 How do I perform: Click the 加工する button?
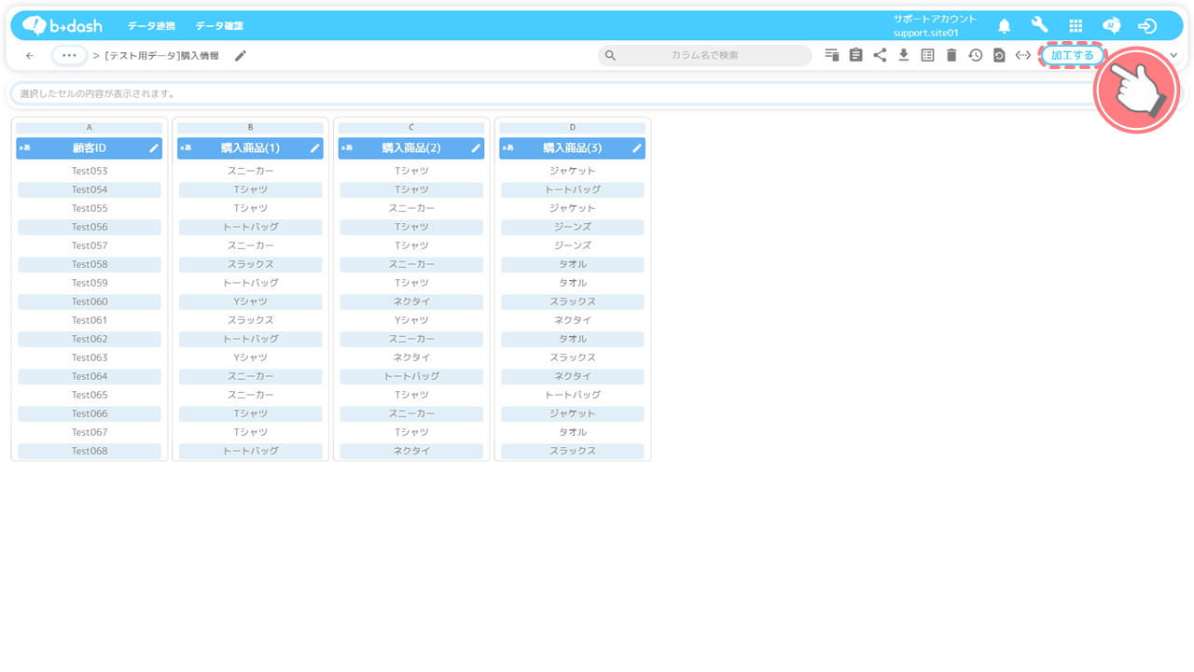pyautogui.click(x=1072, y=55)
